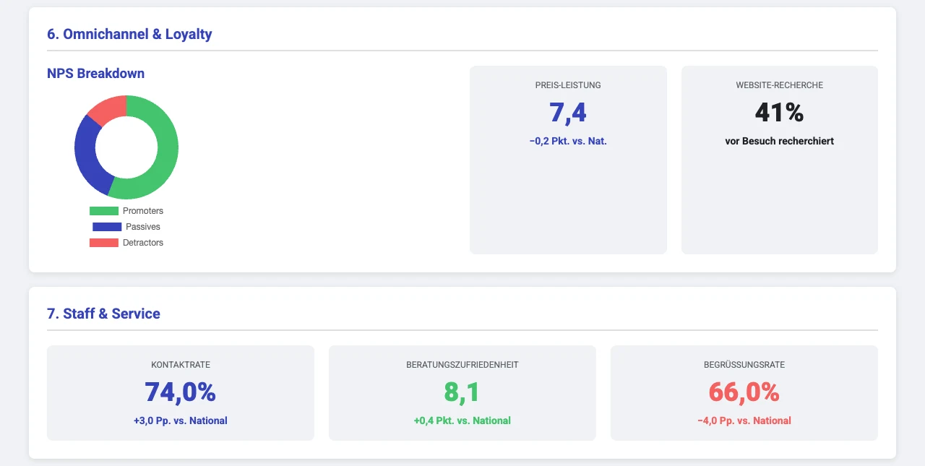Image resolution: width=925 pixels, height=466 pixels.
Task: Click the red Detractors donut segment
Action: pyautogui.click(x=109, y=108)
